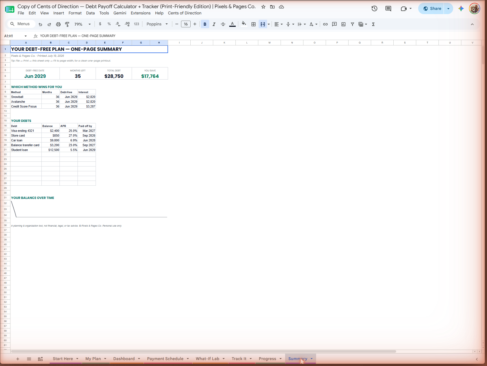Image resolution: width=487 pixels, height=366 pixels.
Task: View cloud save status icon
Action: click(281, 7)
